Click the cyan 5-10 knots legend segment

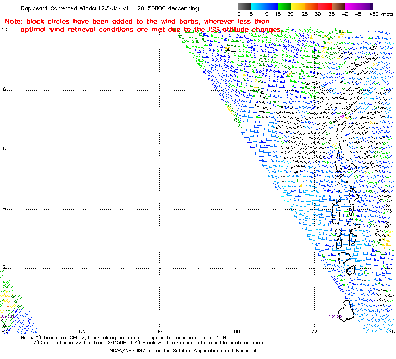(x=257, y=6)
